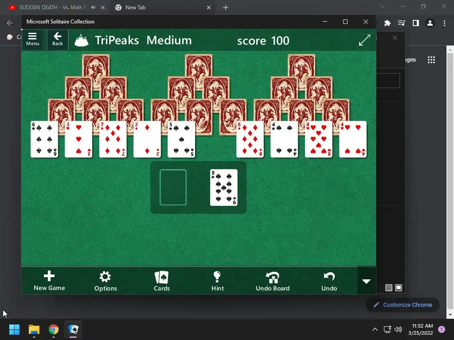Play the 5 of spades card
This screenshot has height=340, width=454.
(181, 139)
